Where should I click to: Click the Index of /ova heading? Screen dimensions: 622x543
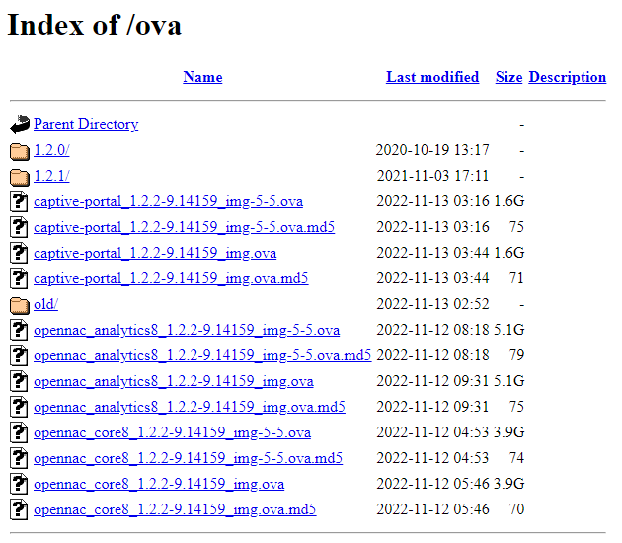tap(95, 25)
